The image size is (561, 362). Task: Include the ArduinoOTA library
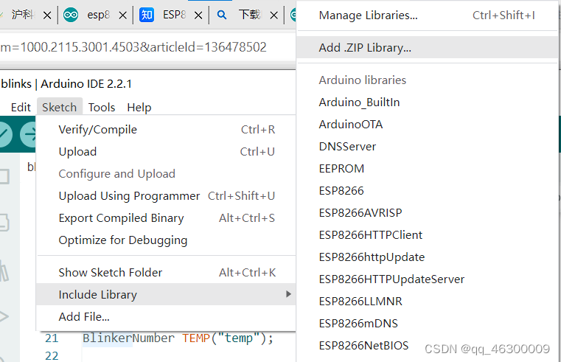[427, 125]
